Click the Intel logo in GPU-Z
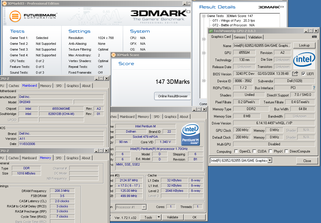The height and width of the screenshot is (223, 321). tap(304, 59)
